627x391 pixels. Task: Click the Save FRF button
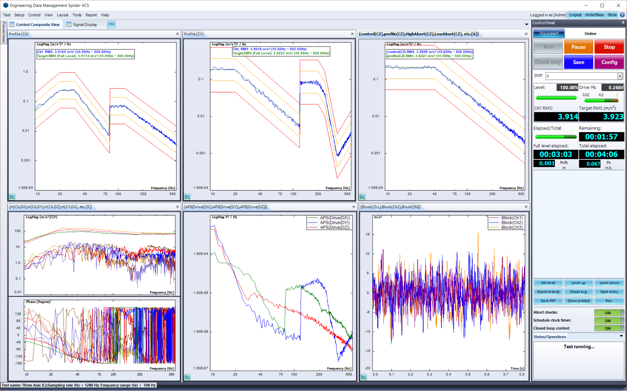(x=548, y=301)
